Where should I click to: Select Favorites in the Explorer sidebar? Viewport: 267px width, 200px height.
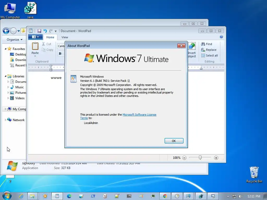16,49
